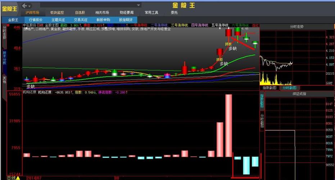The width and height of the screenshot is (335, 180).
Task: Click the 中弘股份 stock name label
Action: click(30, 26)
